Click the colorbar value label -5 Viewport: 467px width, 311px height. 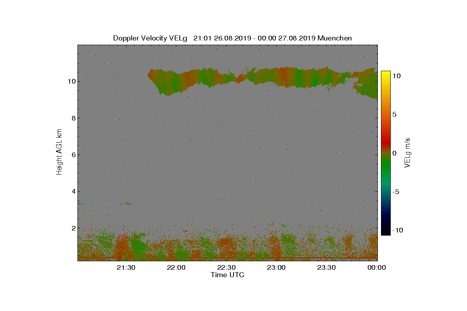pos(396,192)
